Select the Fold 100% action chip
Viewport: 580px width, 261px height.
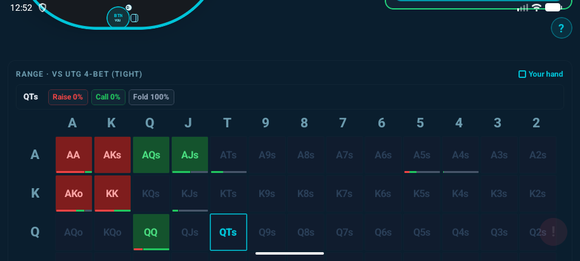[151, 97]
